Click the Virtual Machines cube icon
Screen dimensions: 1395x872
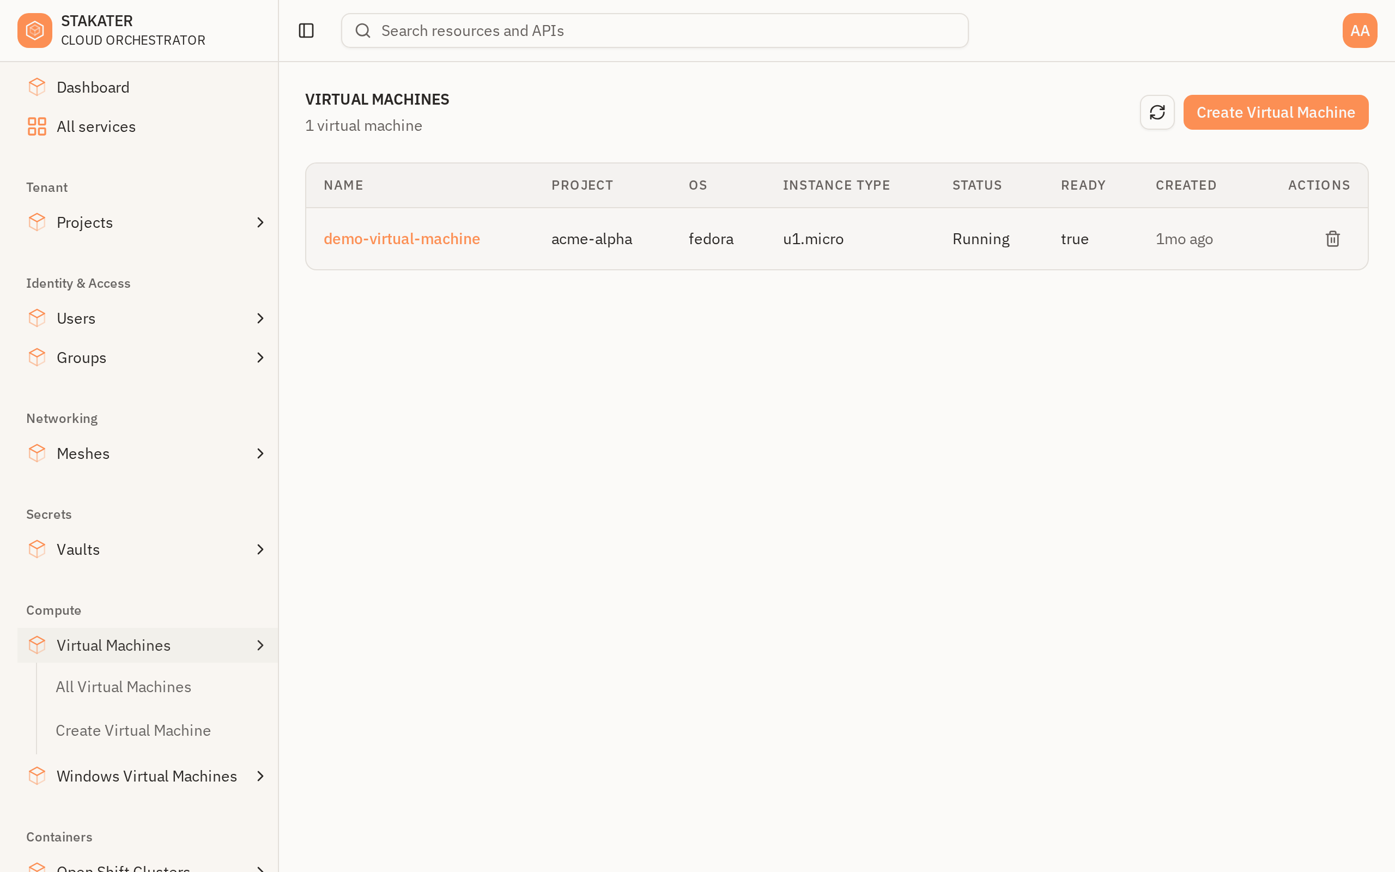pos(37,645)
